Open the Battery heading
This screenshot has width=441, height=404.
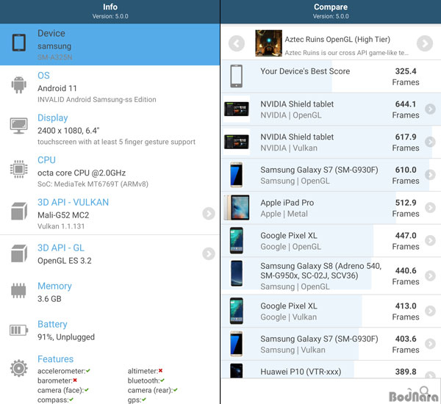(x=52, y=324)
